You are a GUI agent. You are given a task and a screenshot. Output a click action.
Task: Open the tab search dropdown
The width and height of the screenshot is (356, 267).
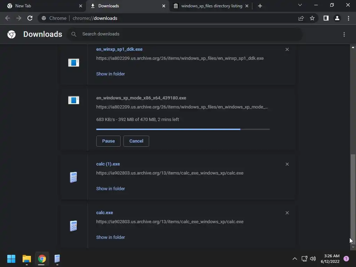(x=300, y=5)
